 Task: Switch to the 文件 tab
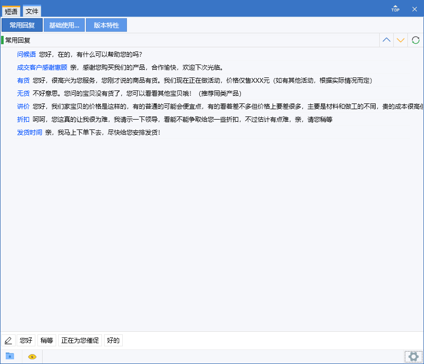[31, 10]
